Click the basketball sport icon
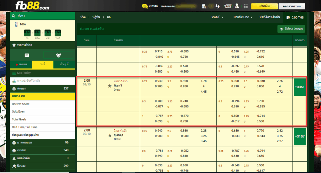The height and width of the screenshot is (173, 321). point(14,143)
